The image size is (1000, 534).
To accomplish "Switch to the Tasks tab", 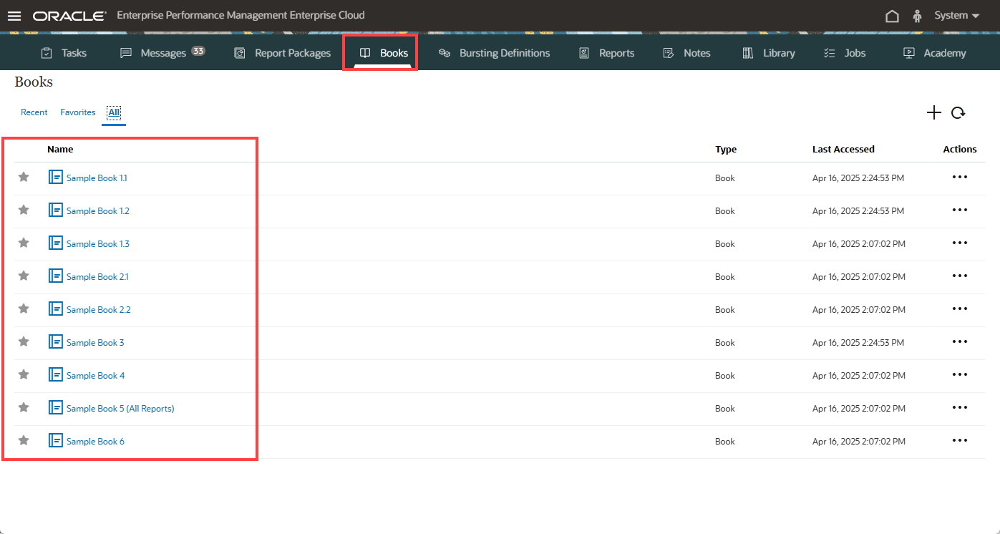I will pyautogui.click(x=64, y=53).
